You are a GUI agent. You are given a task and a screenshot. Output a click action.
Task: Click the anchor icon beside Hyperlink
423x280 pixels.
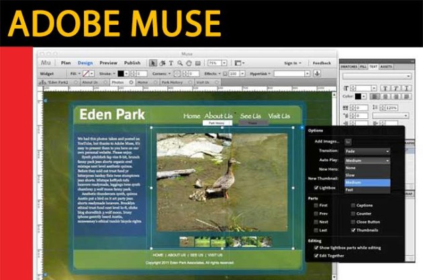tap(317, 73)
